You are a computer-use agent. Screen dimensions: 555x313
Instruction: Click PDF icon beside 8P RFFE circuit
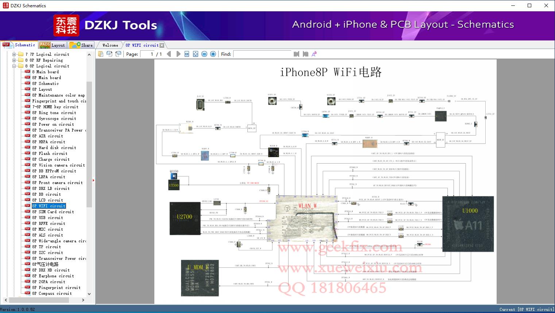pos(27,223)
